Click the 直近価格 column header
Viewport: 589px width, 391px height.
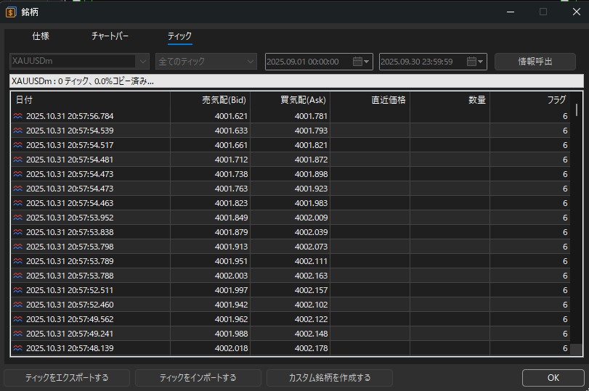pyautogui.click(x=370, y=100)
